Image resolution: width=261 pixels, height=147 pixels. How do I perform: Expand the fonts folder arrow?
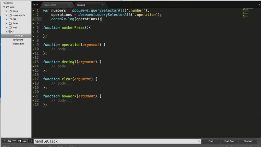(7, 23)
